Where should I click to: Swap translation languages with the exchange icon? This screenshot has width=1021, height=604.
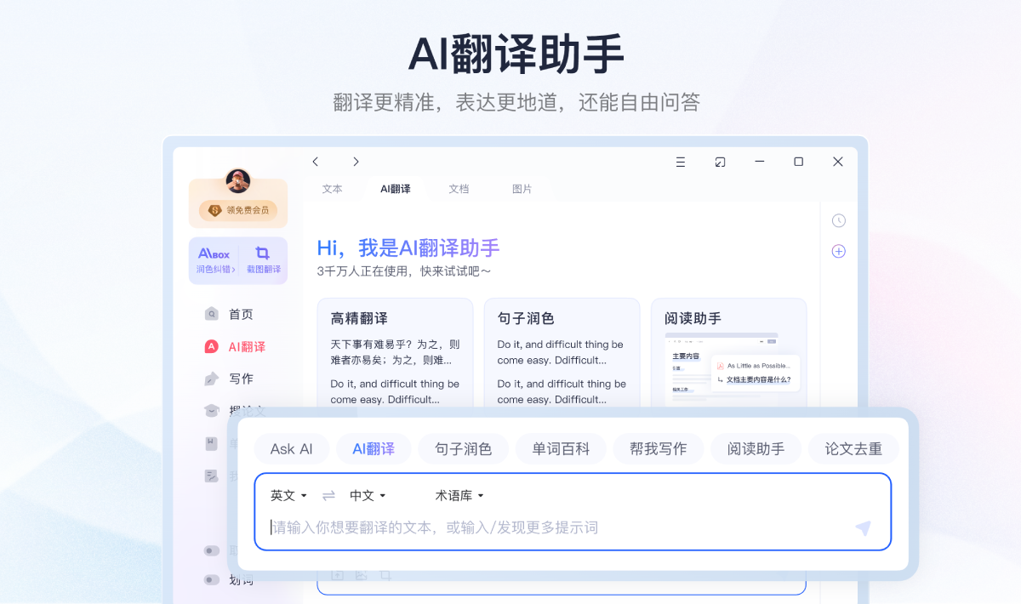328,495
